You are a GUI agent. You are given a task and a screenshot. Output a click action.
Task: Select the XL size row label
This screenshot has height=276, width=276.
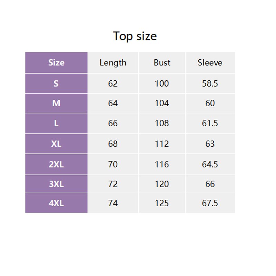coord(56,144)
